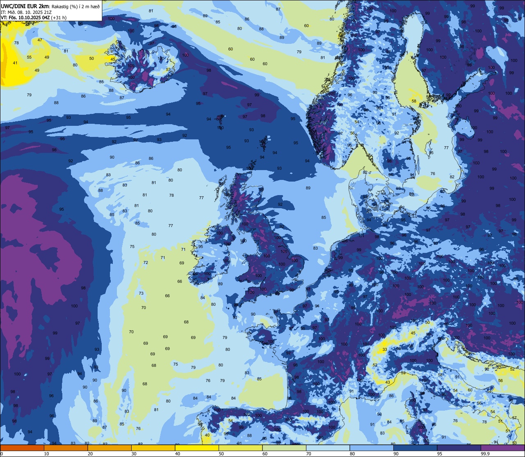Click the '47' humidity value on the map

[40, 40]
